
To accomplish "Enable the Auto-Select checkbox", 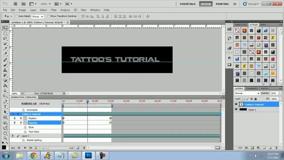I will click(16, 16).
